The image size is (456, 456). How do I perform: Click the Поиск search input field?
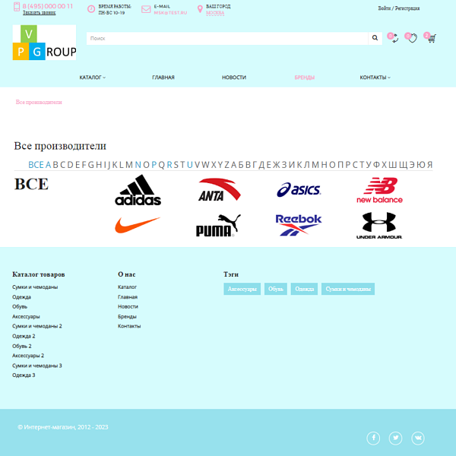point(227,38)
